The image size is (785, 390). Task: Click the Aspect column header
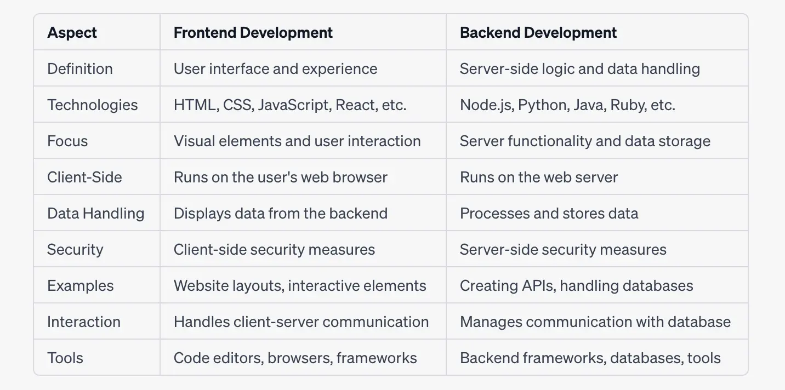[72, 33]
